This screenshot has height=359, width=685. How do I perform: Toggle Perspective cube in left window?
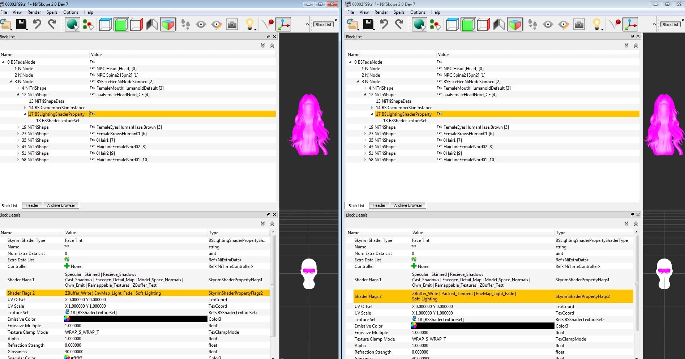pos(168,24)
